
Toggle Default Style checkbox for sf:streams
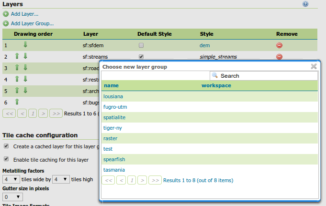tap(141, 57)
